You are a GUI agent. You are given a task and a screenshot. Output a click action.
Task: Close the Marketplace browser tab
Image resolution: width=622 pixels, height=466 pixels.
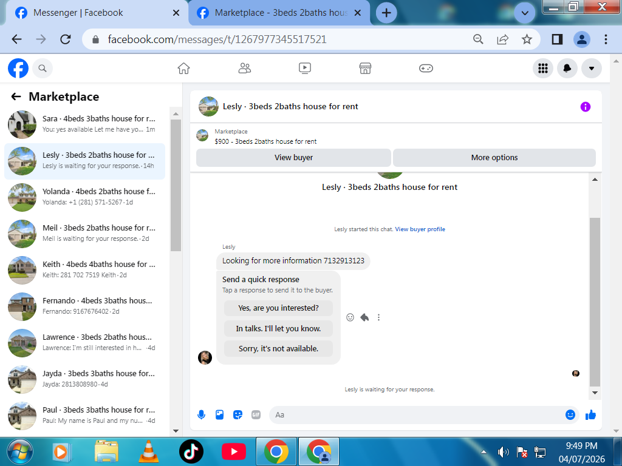(357, 13)
